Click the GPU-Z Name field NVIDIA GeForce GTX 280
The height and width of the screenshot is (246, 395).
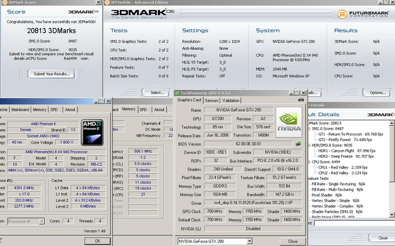point(238,110)
